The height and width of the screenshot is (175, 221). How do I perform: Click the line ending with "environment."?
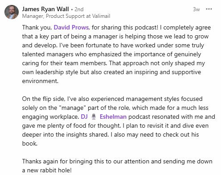40,81
